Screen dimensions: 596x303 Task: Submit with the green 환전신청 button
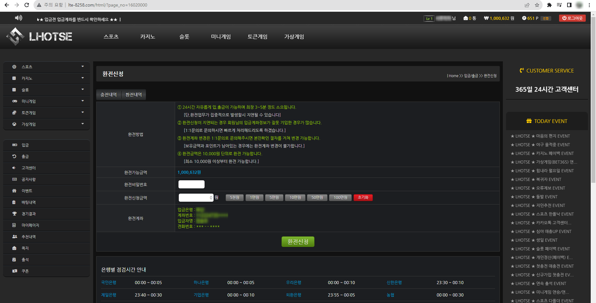(x=298, y=242)
